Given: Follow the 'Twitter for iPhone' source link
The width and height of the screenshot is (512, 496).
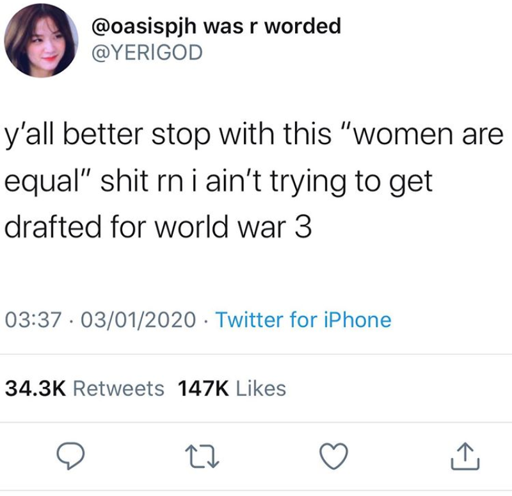Looking at the screenshot, I should [303, 319].
